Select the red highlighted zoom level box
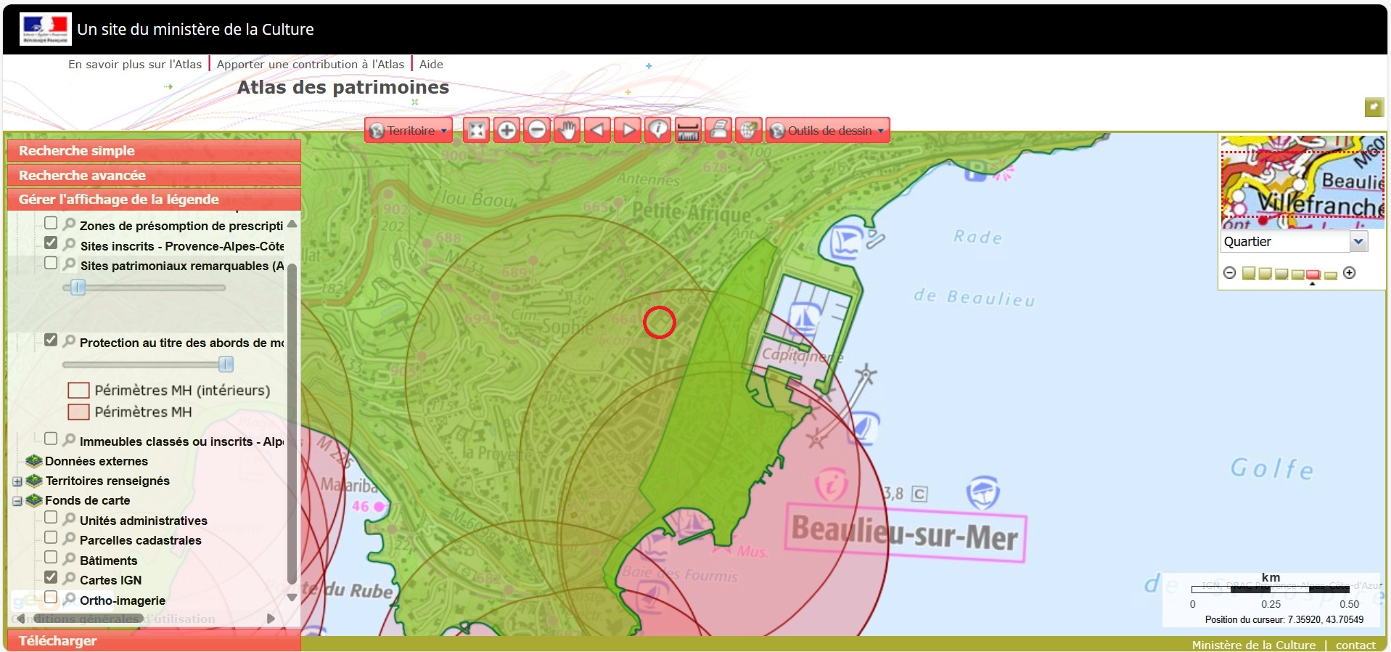This screenshot has height=652, width=1391. click(1313, 274)
